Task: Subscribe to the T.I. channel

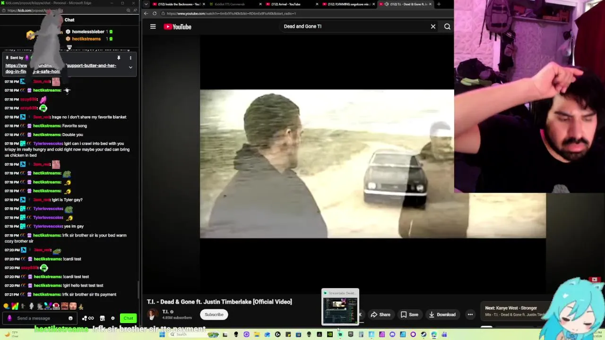Action: pyautogui.click(x=214, y=314)
